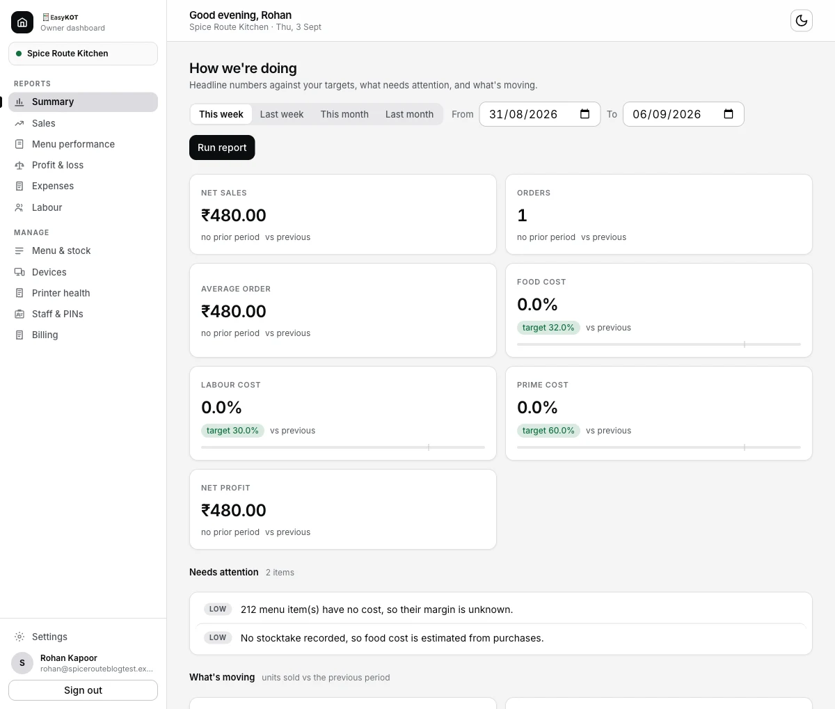Click the 2 items count label
This screenshot has height=709, width=835.
pyautogui.click(x=280, y=573)
